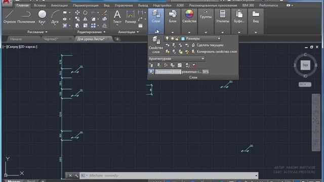Switch to the Главная ribbon tab
Viewport: 324px width, 182px height.
click(x=22, y=6)
